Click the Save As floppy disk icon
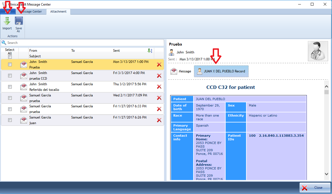Viewport: 332px width, 194px height. tap(19, 22)
